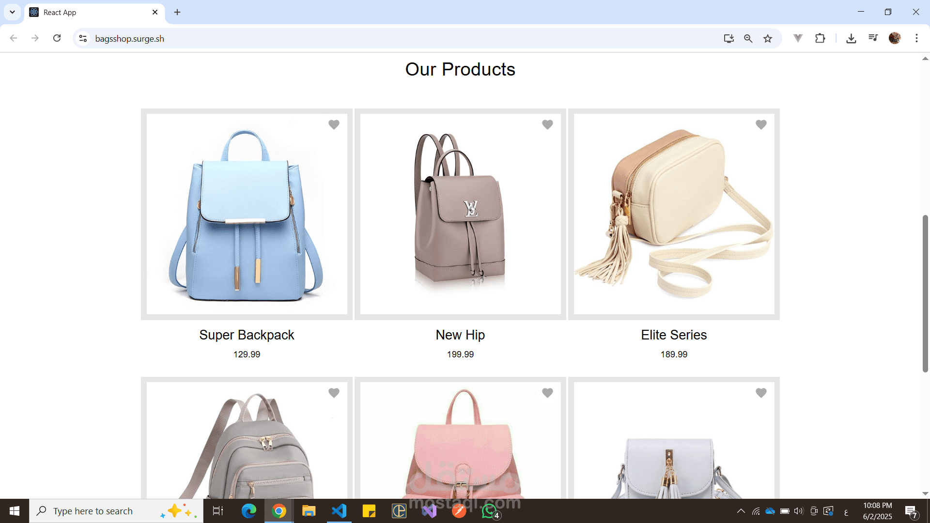Favorite the pink backpack using its heart
Viewport: 930px width, 523px height.
[547, 393]
